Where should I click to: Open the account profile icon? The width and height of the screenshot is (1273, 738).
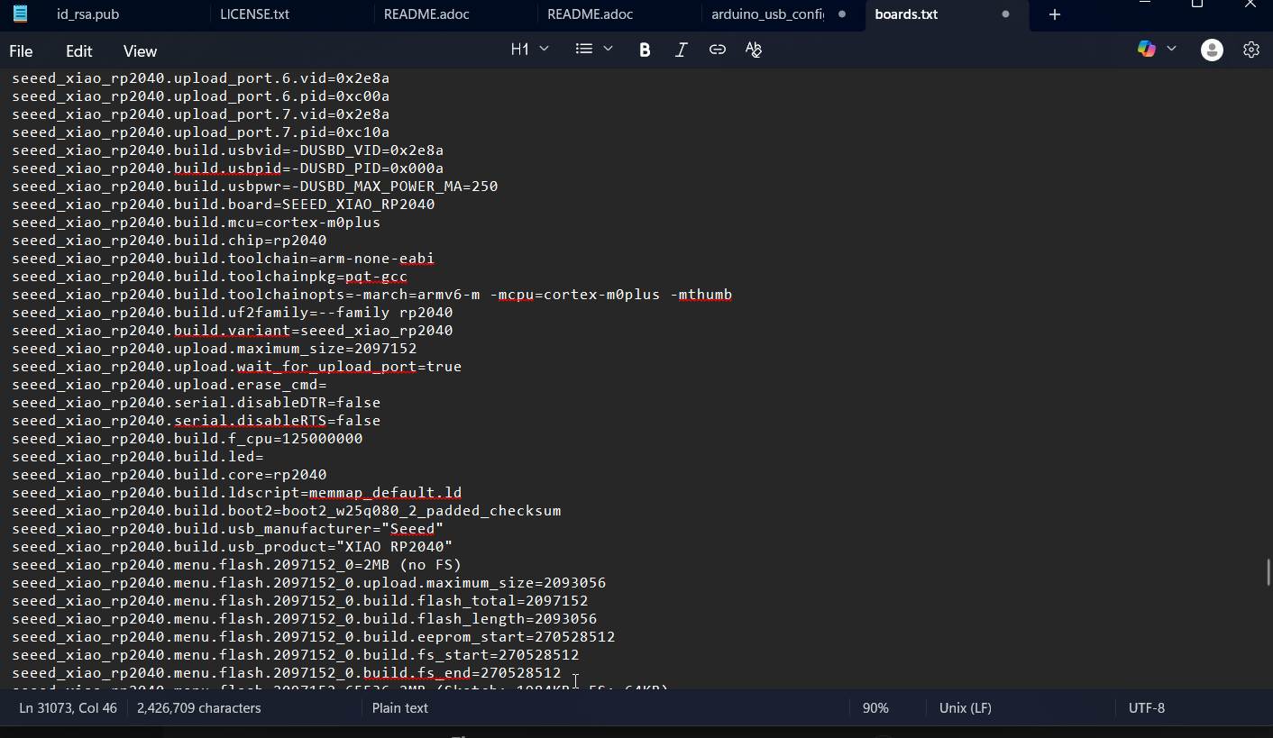(1212, 50)
